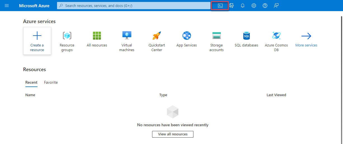
Task: Click the Create a resource label
Action: click(x=37, y=48)
